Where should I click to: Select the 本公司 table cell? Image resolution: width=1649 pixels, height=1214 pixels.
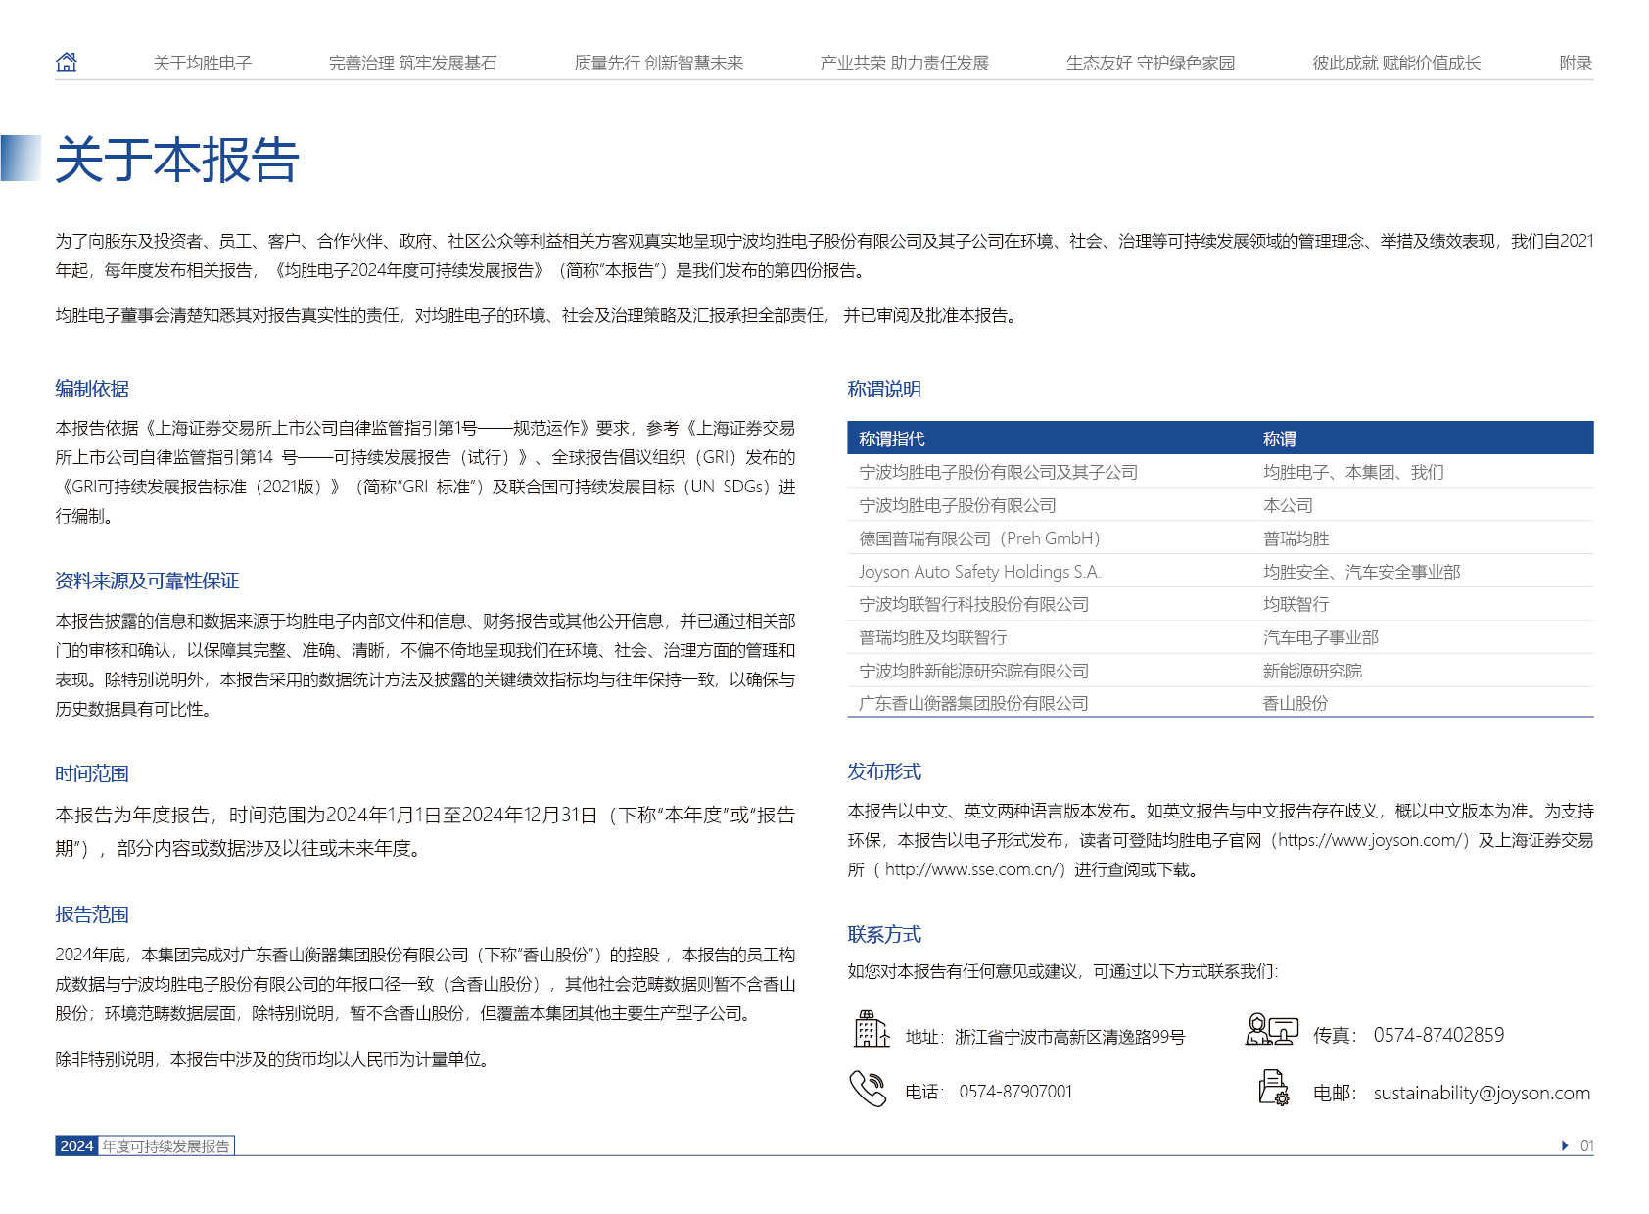tap(1288, 505)
